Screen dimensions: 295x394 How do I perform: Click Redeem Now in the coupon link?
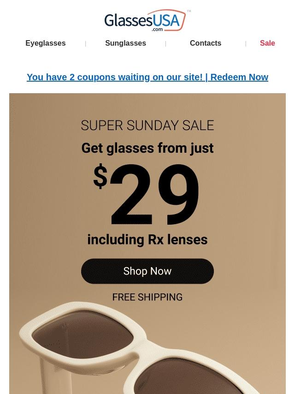point(239,77)
